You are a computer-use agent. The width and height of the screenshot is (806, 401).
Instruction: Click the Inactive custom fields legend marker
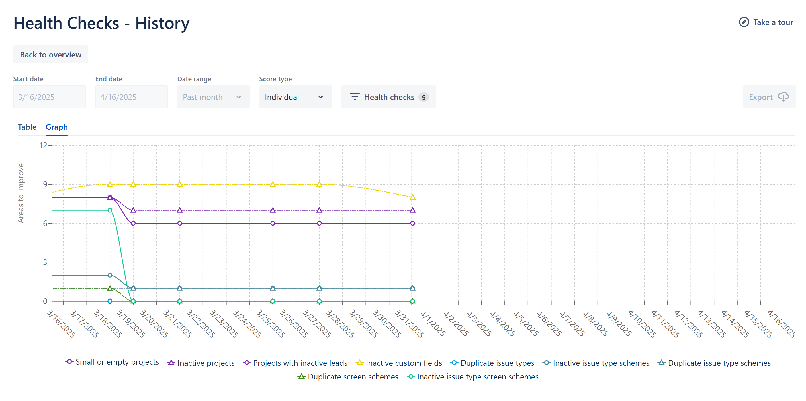pyautogui.click(x=359, y=363)
